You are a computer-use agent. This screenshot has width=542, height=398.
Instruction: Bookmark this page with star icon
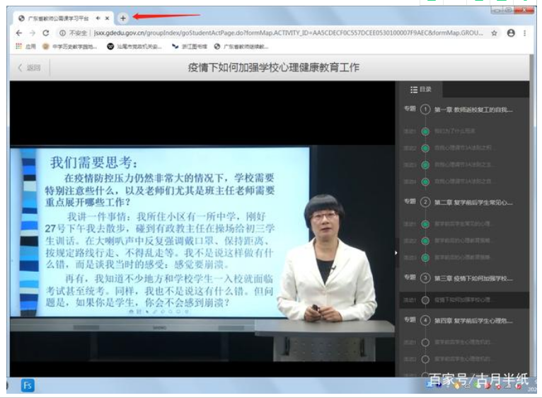click(x=495, y=33)
